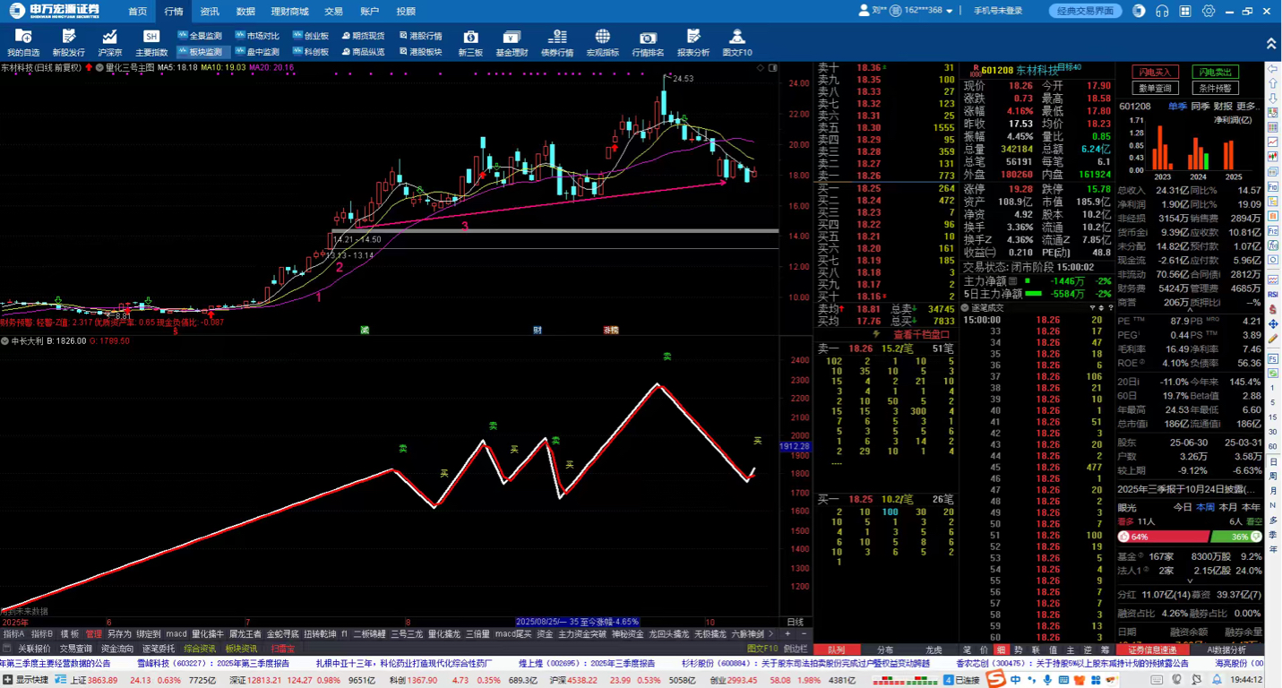Expand the account 162***368 dropdown arrow
The image size is (1282, 688).
[x=950, y=11]
